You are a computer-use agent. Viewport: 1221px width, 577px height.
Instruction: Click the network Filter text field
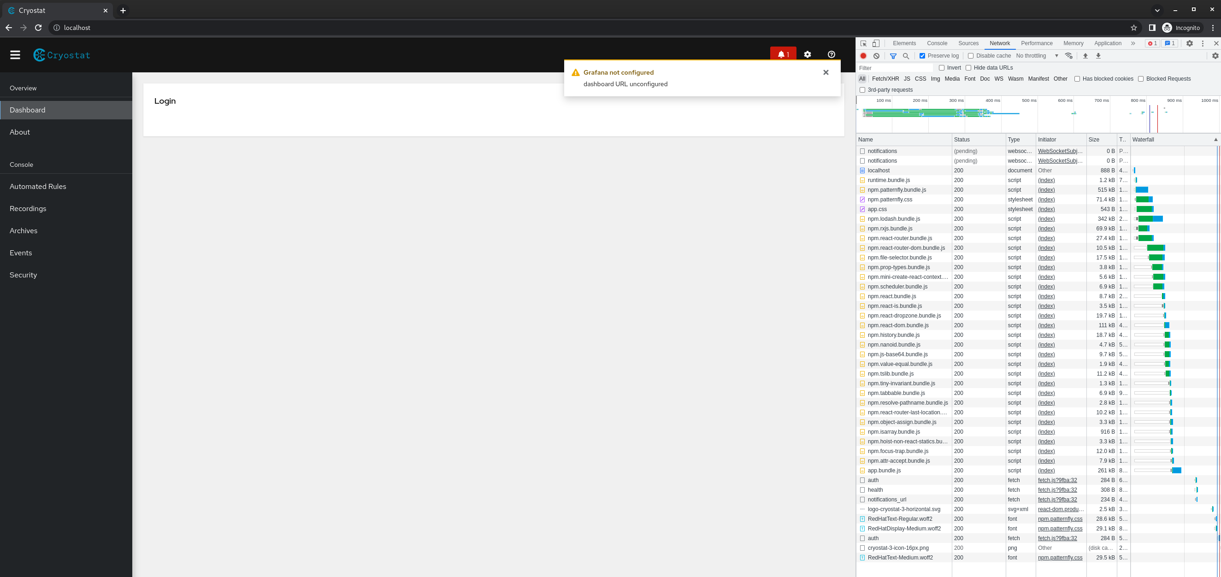click(895, 68)
